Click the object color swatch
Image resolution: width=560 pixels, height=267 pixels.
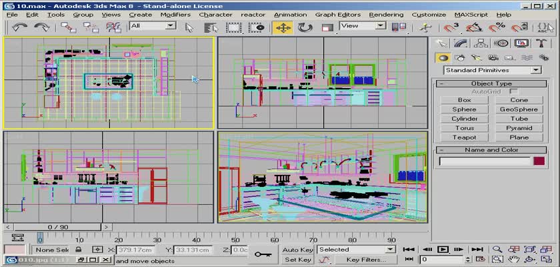click(539, 161)
